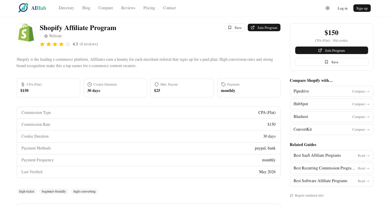Image resolution: width=391 pixels, height=207 pixels.
Task: Select the high-converting tag
Action: pos(85,191)
